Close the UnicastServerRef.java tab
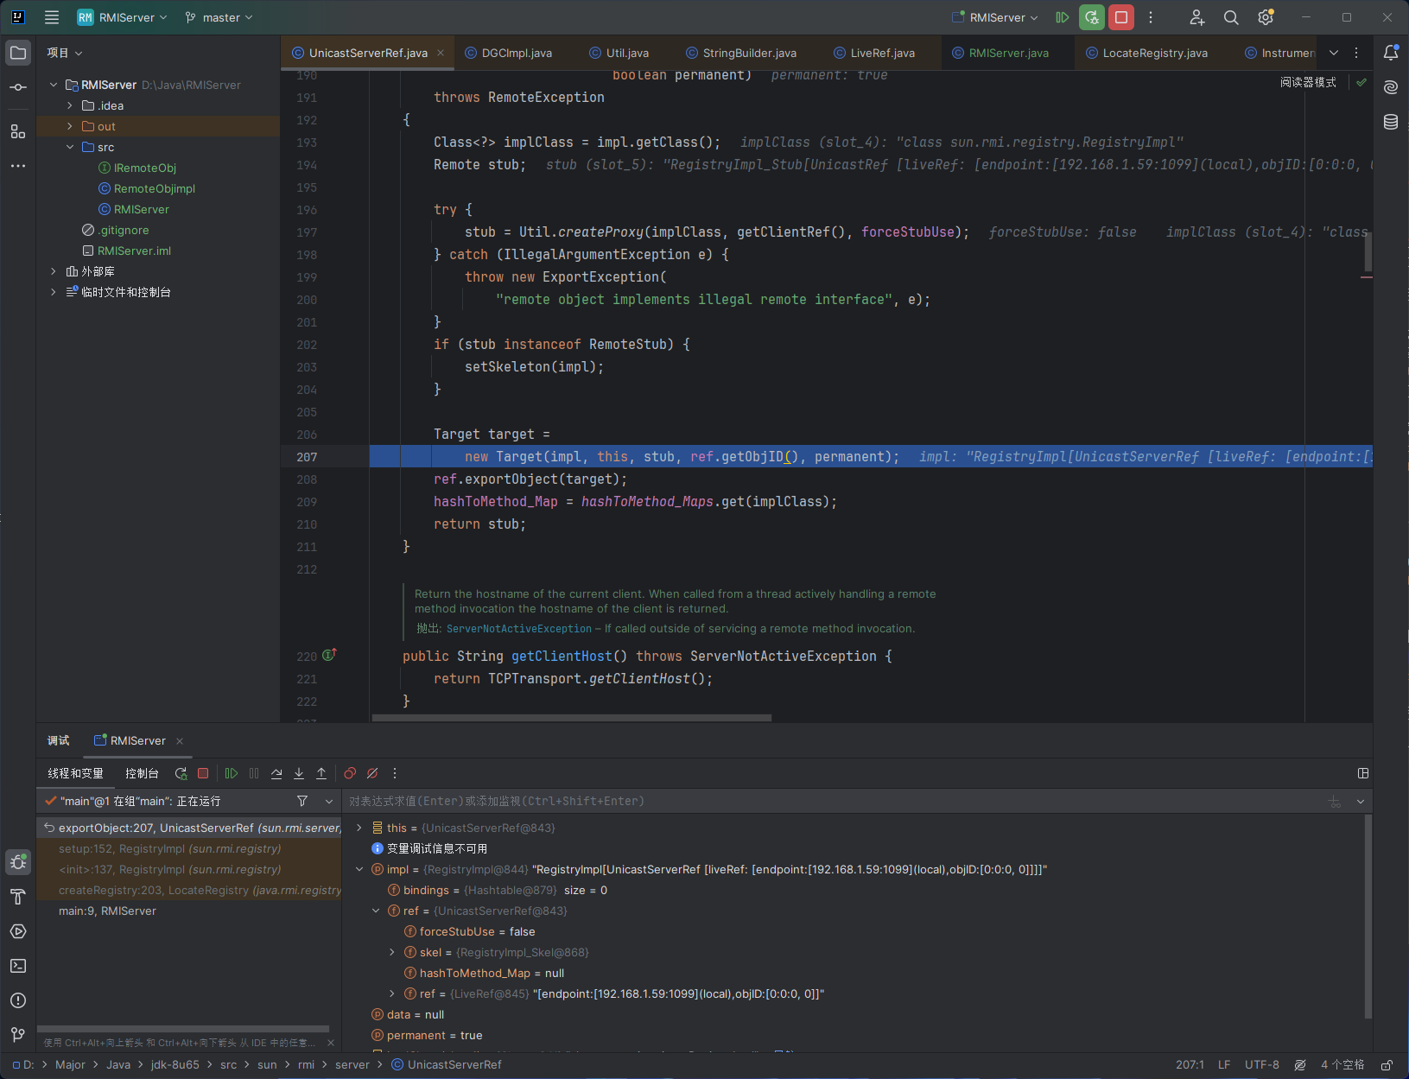Image resolution: width=1409 pixels, height=1079 pixels. click(x=441, y=53)
